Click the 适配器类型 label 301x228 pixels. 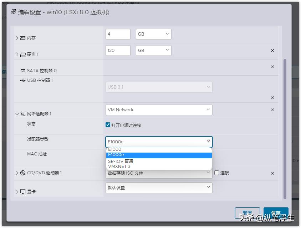click(38, 139)
